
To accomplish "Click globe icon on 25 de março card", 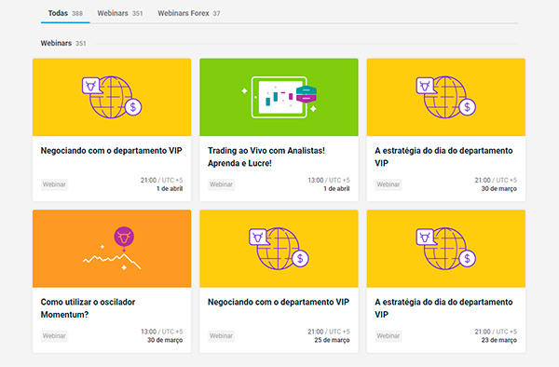I will (279, 249).
